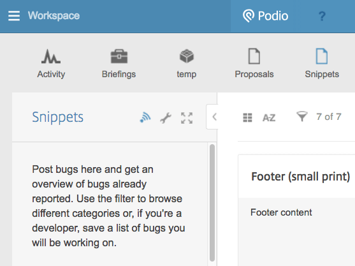Switch to the Proposals app
The height and width of the screenshot is (266, 355).
pos(254,63)
